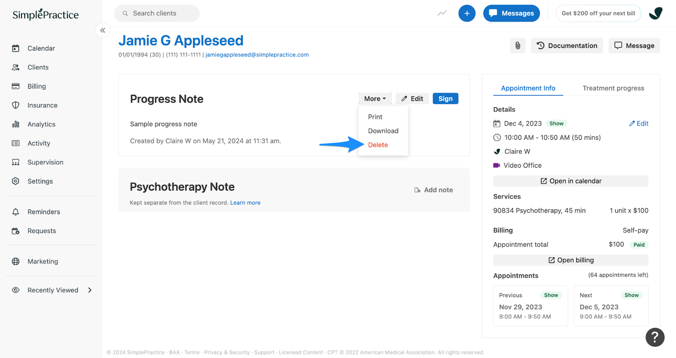Open the More dropdown on Progress Note
This screenshot has height=358, width=676.
(x=375, y=99)
